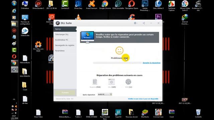Click the Registre problems icon (534)
Screen dimensions: 214x120
[x=95, y=82]
